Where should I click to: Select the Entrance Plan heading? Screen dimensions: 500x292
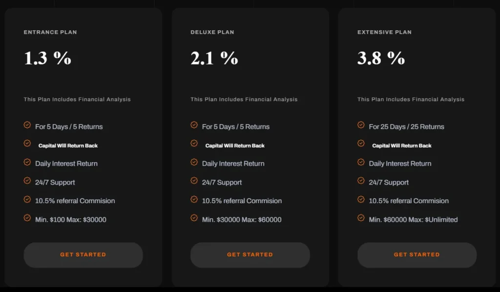50,32
